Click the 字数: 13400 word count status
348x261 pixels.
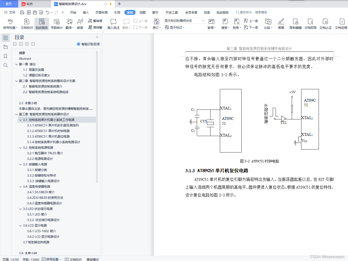31,259
